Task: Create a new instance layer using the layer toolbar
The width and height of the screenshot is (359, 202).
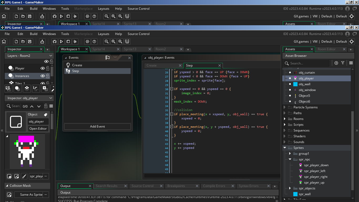Action: tap(18, 89)
